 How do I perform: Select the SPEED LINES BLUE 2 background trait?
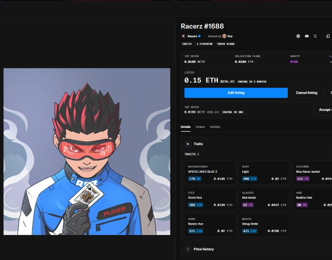pyautogui.click(x=210, y=173)
